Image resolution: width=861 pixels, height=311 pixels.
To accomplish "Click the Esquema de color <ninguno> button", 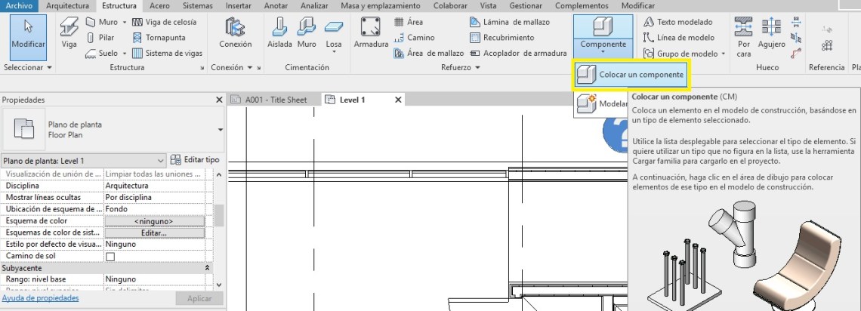I will pos(154,221).
